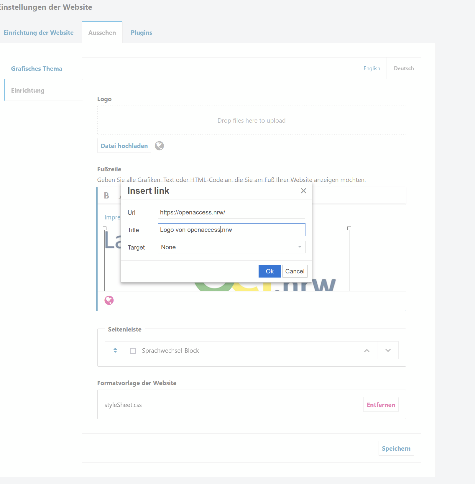Click the Datei hochladen upload button
The height and width of the screenshot is (484, 475).
[x=124, y=146]
